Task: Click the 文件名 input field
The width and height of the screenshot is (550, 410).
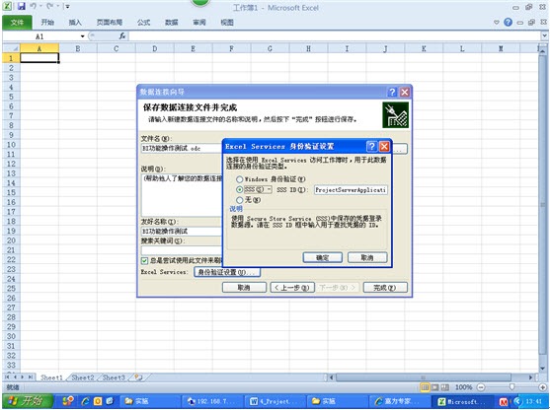Action: coord(182,149)
